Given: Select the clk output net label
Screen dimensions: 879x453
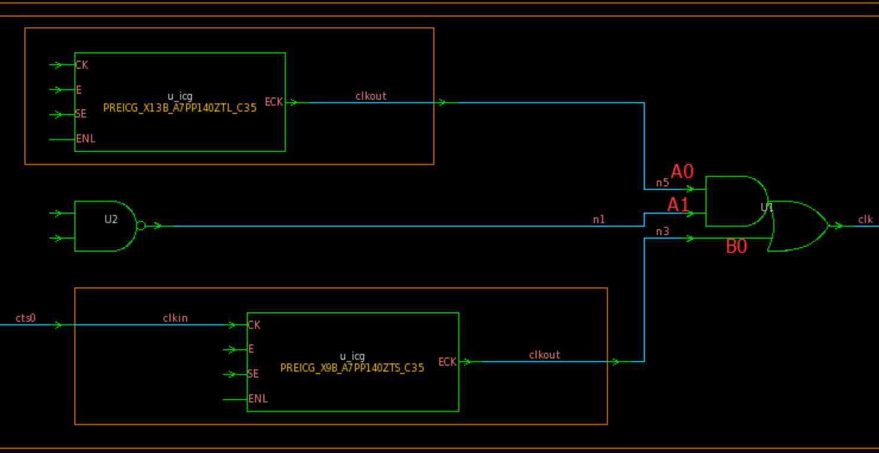Looking at the screenshot, I should pos(865,220).
